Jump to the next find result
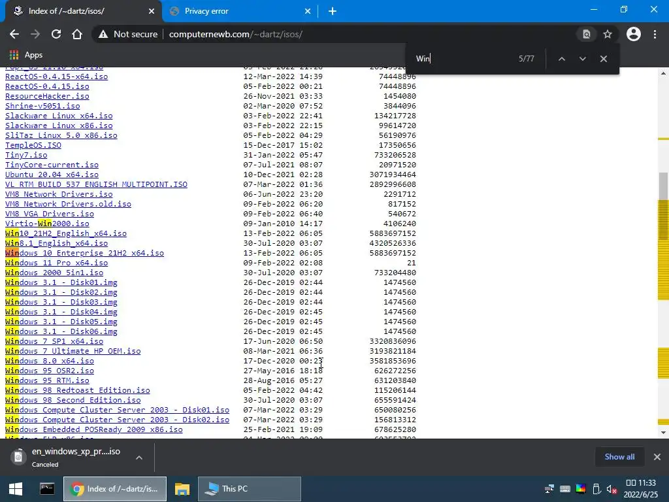This screenshot has height=502, width=669. (x=582, y=59)
